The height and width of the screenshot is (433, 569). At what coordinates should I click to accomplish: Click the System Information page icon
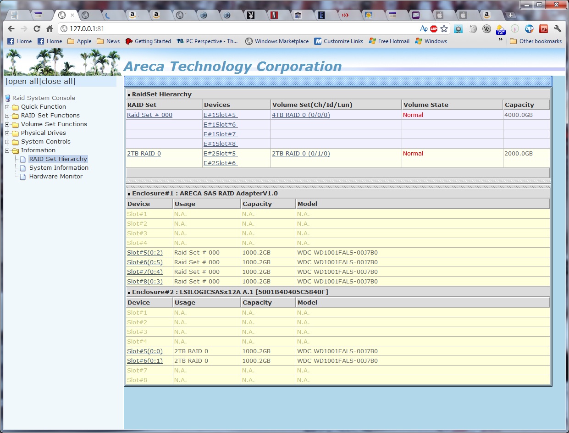(x=23, y=168)
